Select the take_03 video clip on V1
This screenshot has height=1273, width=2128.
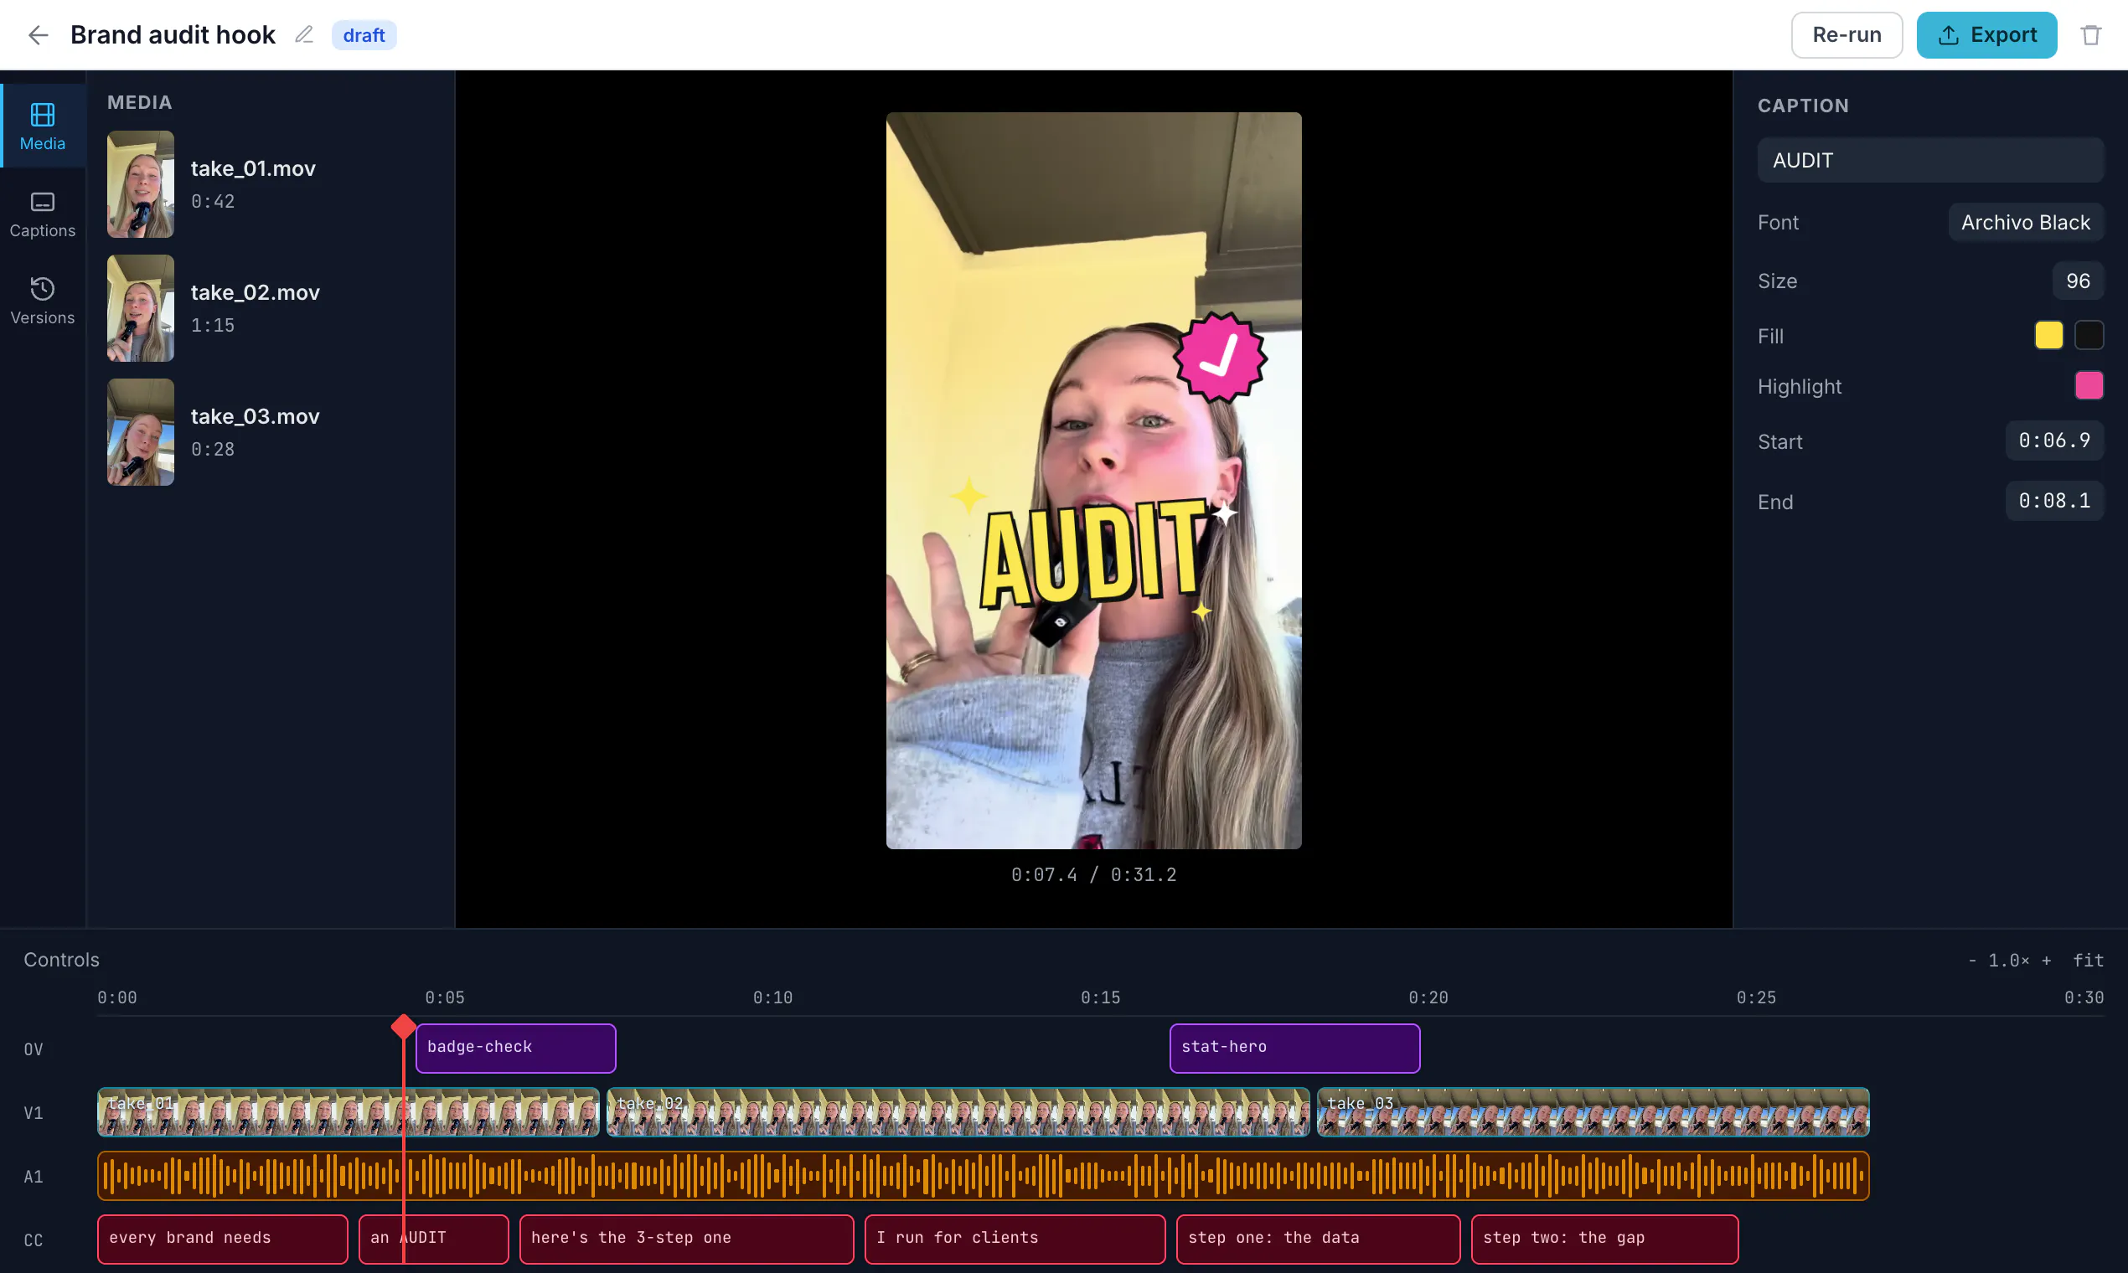pyautogui.click(x=1593, y=1112)
